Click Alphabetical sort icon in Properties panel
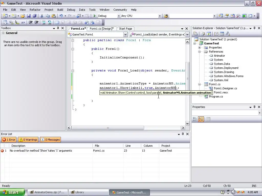 [x=201, y=119]
